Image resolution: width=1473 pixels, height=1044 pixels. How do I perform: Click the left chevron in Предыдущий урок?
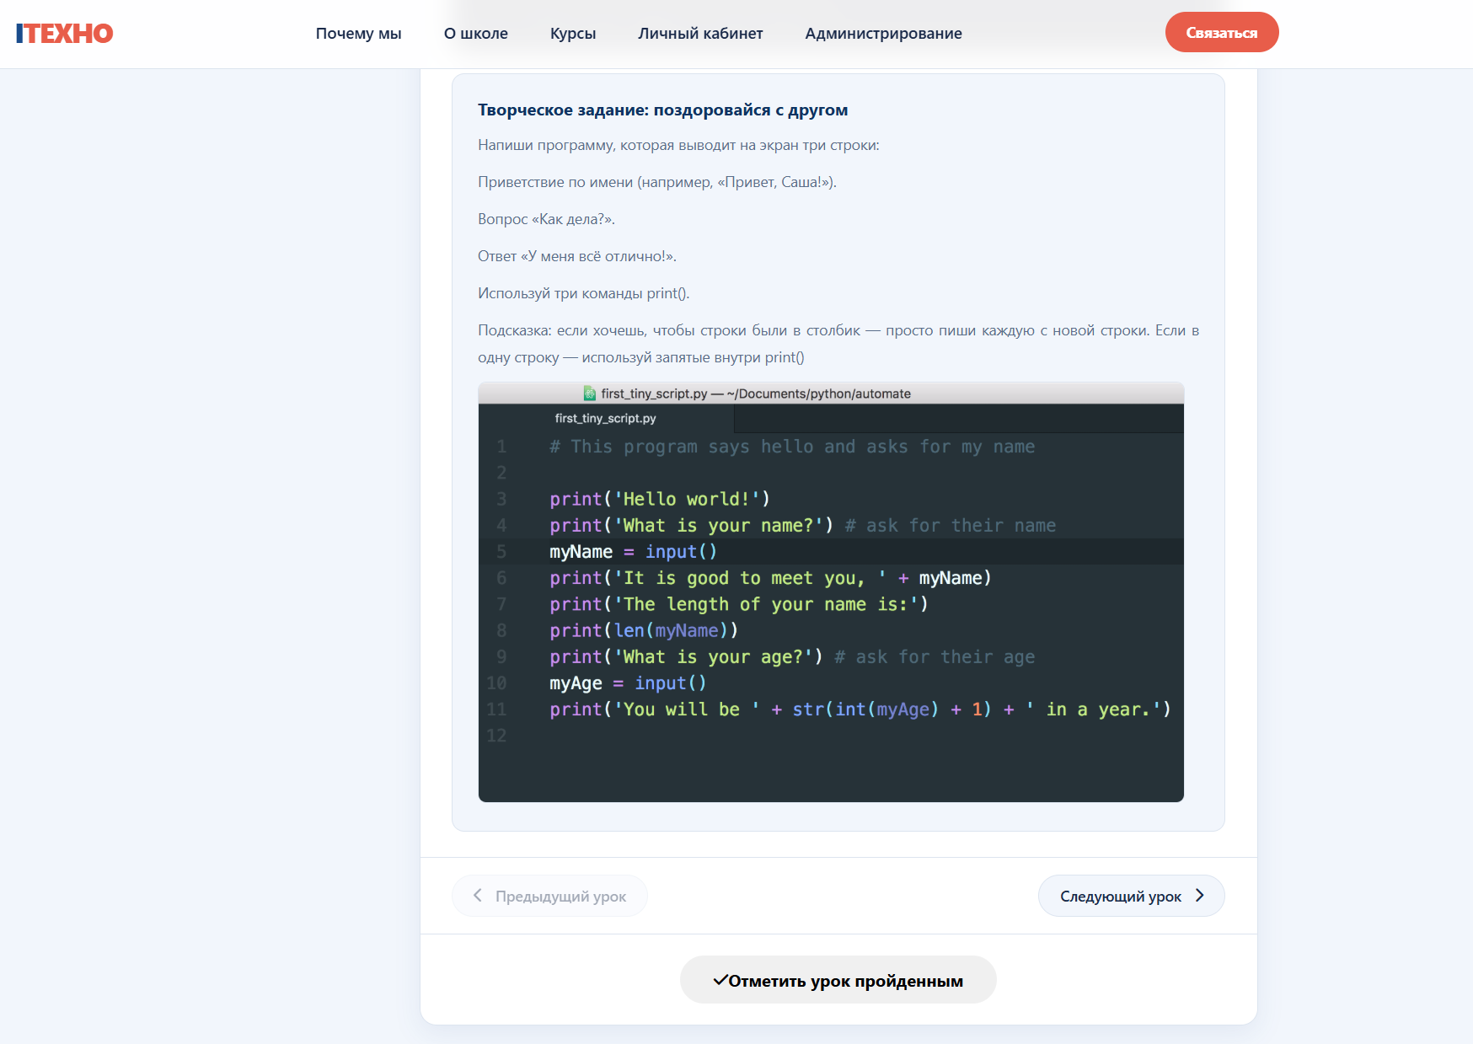(478, 895)
